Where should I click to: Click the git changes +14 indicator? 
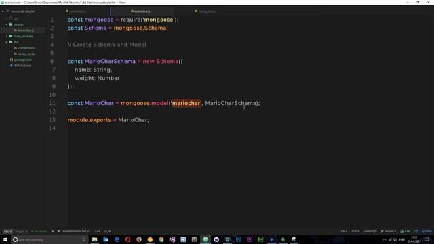point(405,231)
